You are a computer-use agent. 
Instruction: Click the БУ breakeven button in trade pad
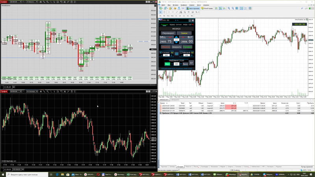[191, 63]
